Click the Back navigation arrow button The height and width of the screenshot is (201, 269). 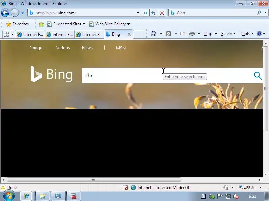pos(5,13)
